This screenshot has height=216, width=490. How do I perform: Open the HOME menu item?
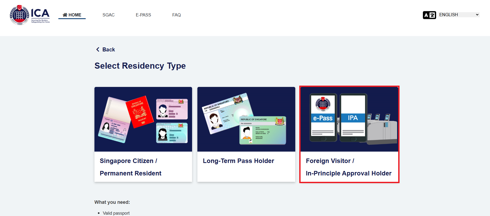pyautogui.click(x=72, y=15)
